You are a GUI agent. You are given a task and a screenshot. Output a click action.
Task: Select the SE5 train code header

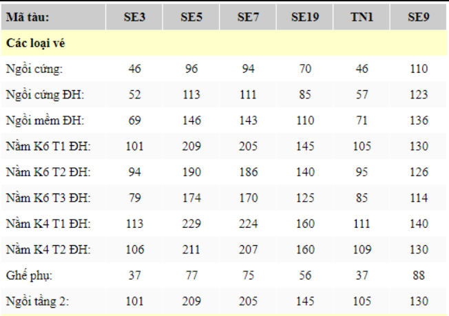[x=191, y=17]
